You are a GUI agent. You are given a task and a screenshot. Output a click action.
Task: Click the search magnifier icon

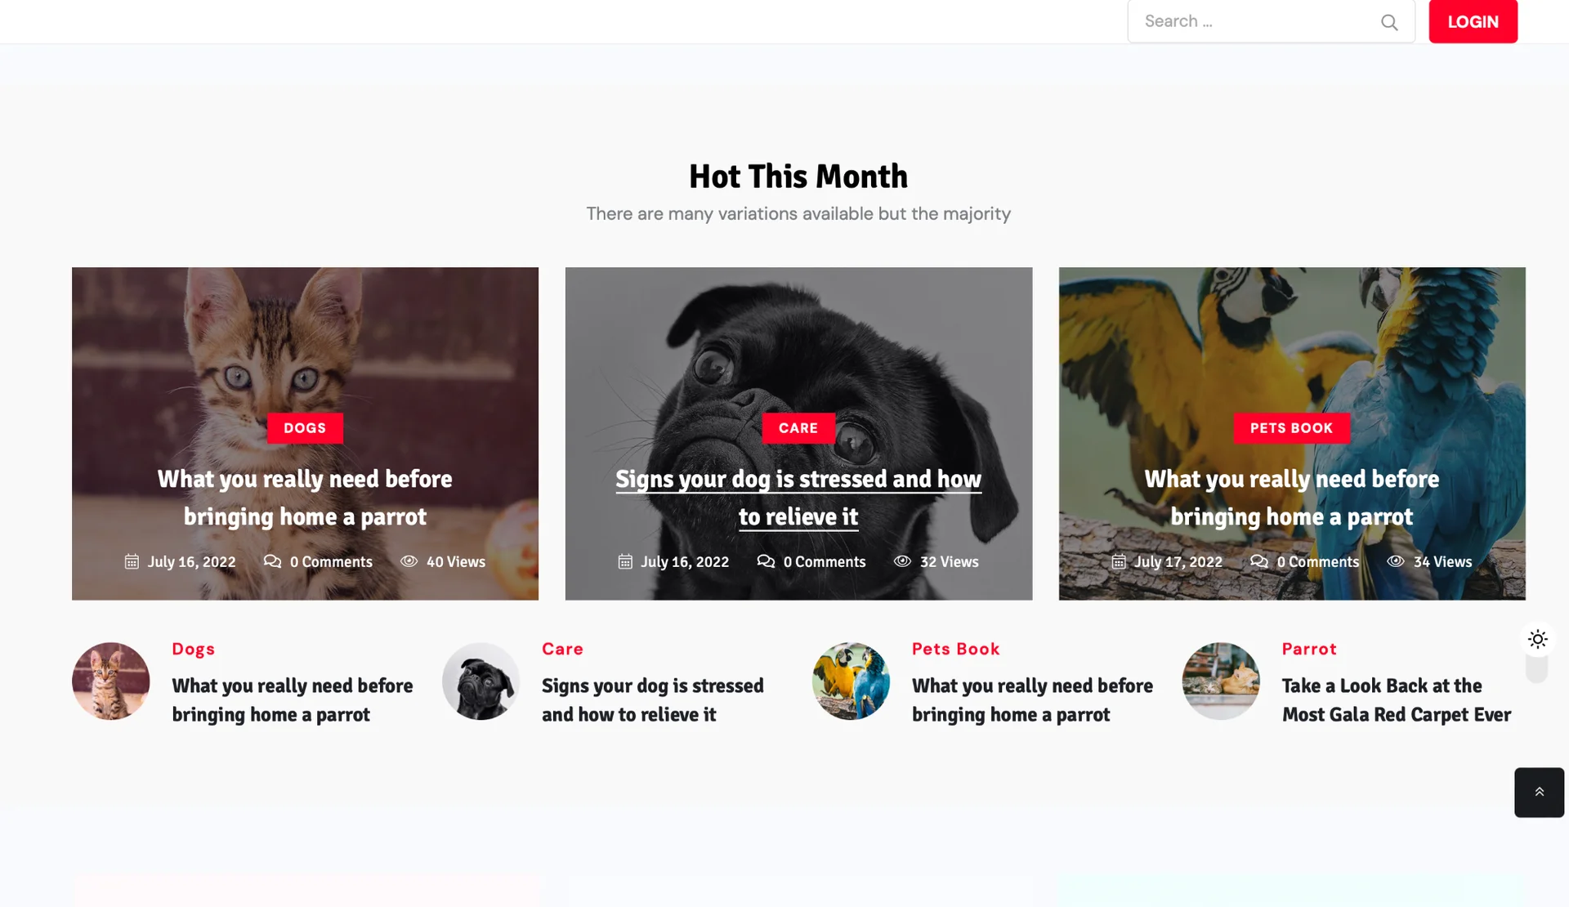click(1389, 22)
